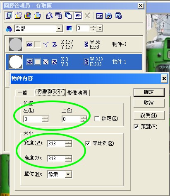170x196 pixels.
Task: Click the magnifier search icon in toolbar
Action: (49, 16)
